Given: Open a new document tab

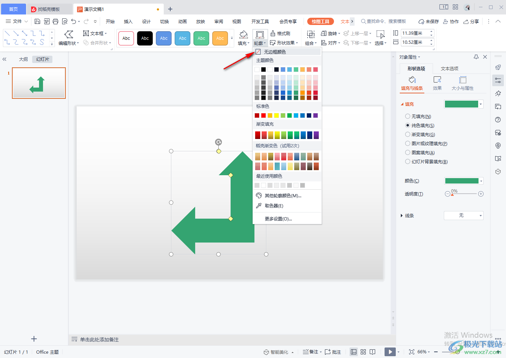Looking at the screenshot, I should click(x=170, y=9).
